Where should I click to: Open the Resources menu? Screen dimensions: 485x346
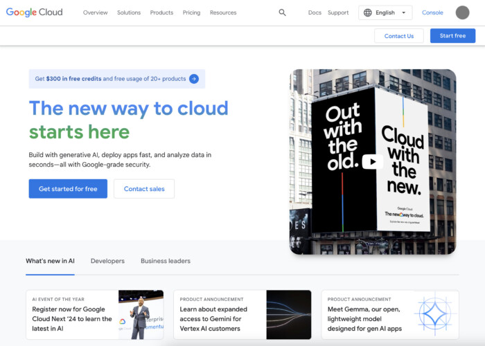click(223, 12)
